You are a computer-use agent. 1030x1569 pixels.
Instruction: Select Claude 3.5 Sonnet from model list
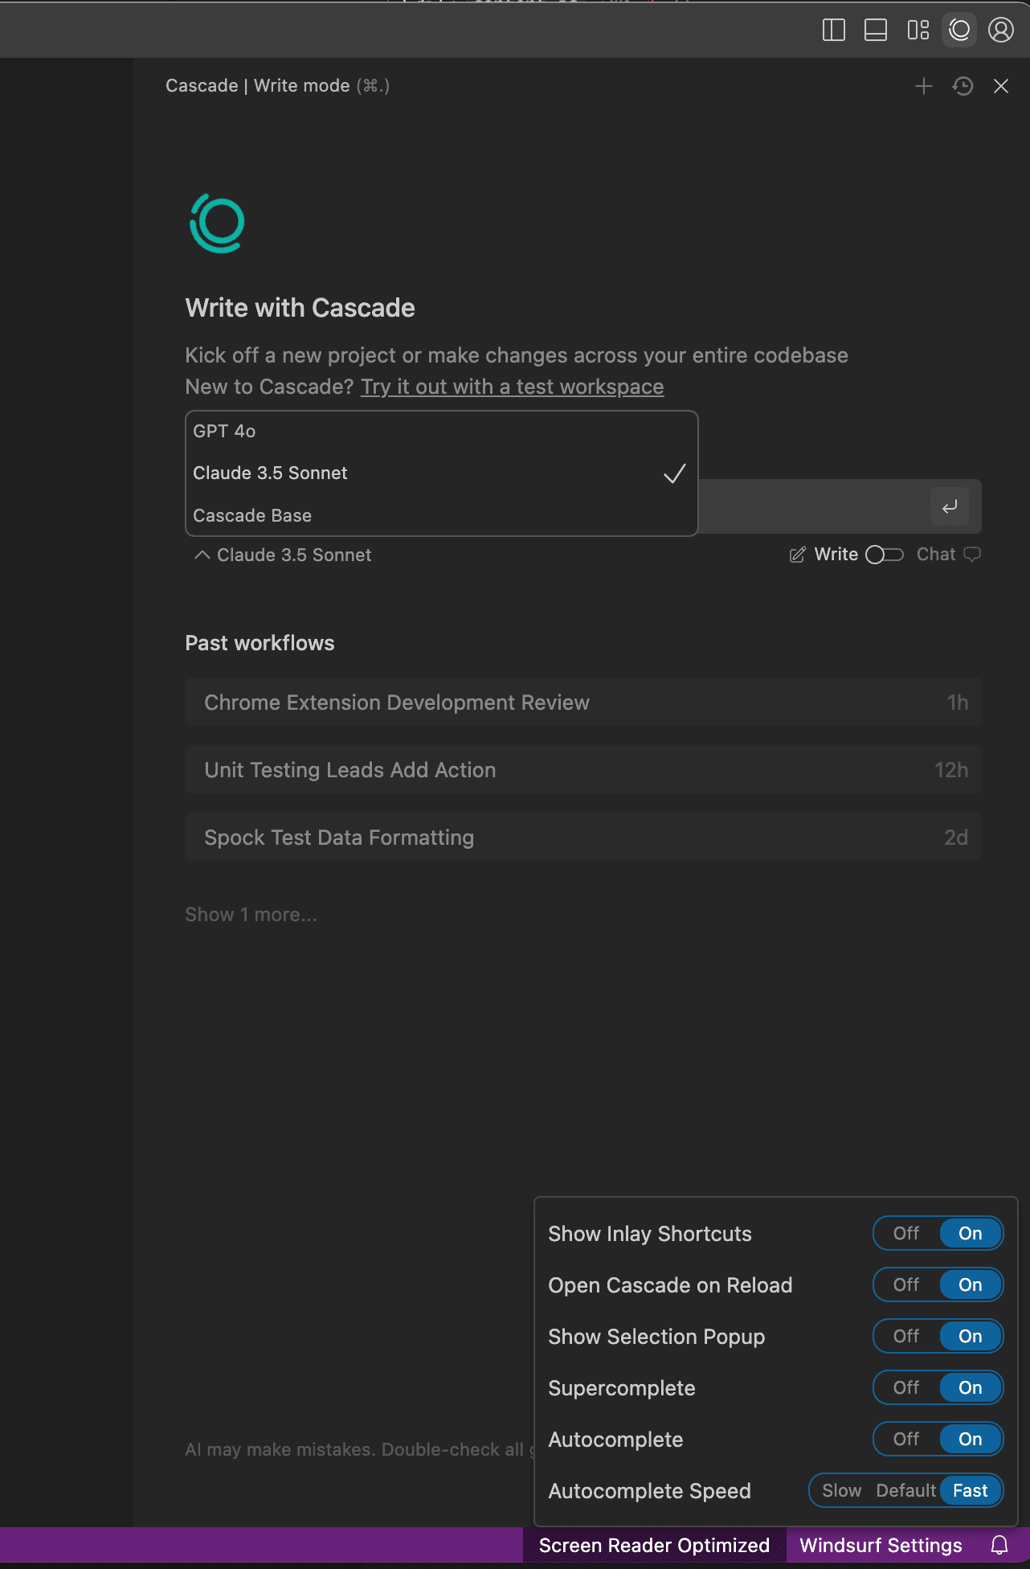click(441, 473)
